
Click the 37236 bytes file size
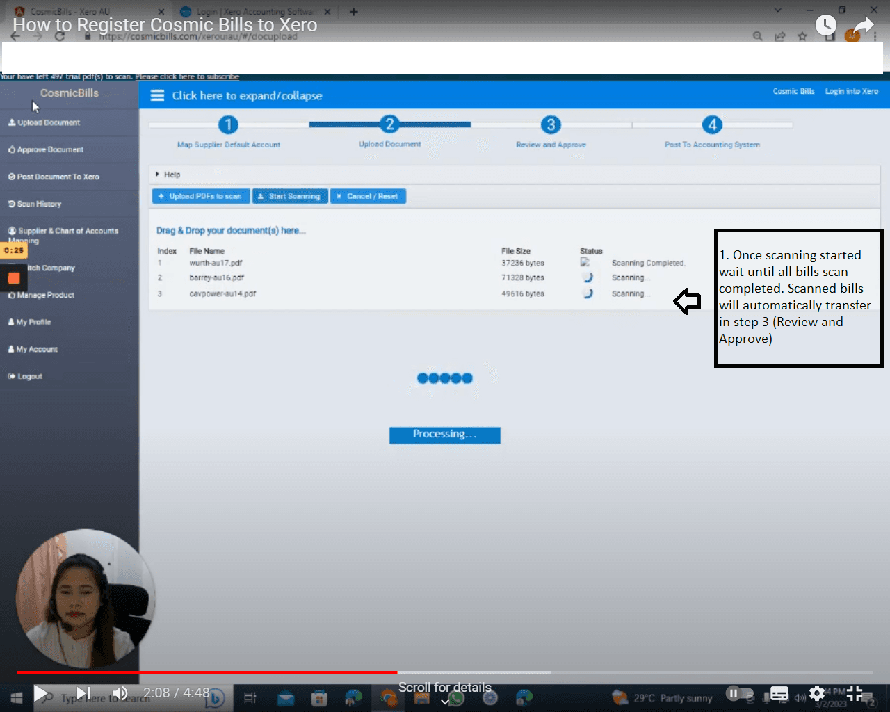523,263
